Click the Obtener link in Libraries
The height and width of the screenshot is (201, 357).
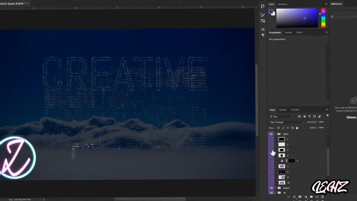click(x=351, y=117)
